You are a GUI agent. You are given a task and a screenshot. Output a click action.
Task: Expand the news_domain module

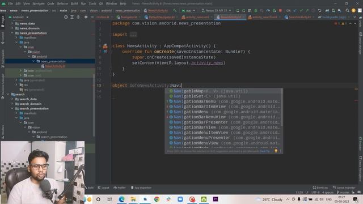click(x=12, y=28)
